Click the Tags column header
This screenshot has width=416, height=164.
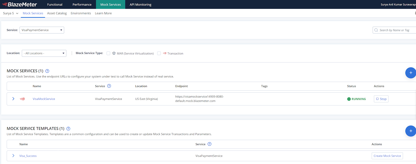[264, 86]
